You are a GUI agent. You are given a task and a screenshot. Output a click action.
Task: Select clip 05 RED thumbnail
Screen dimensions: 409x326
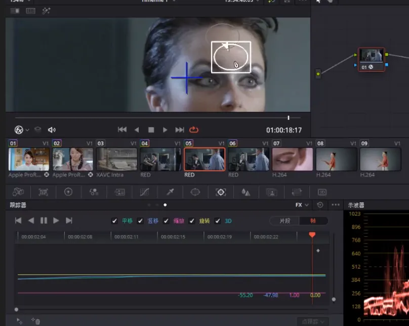pyautogui.click(x=204, y=159)
